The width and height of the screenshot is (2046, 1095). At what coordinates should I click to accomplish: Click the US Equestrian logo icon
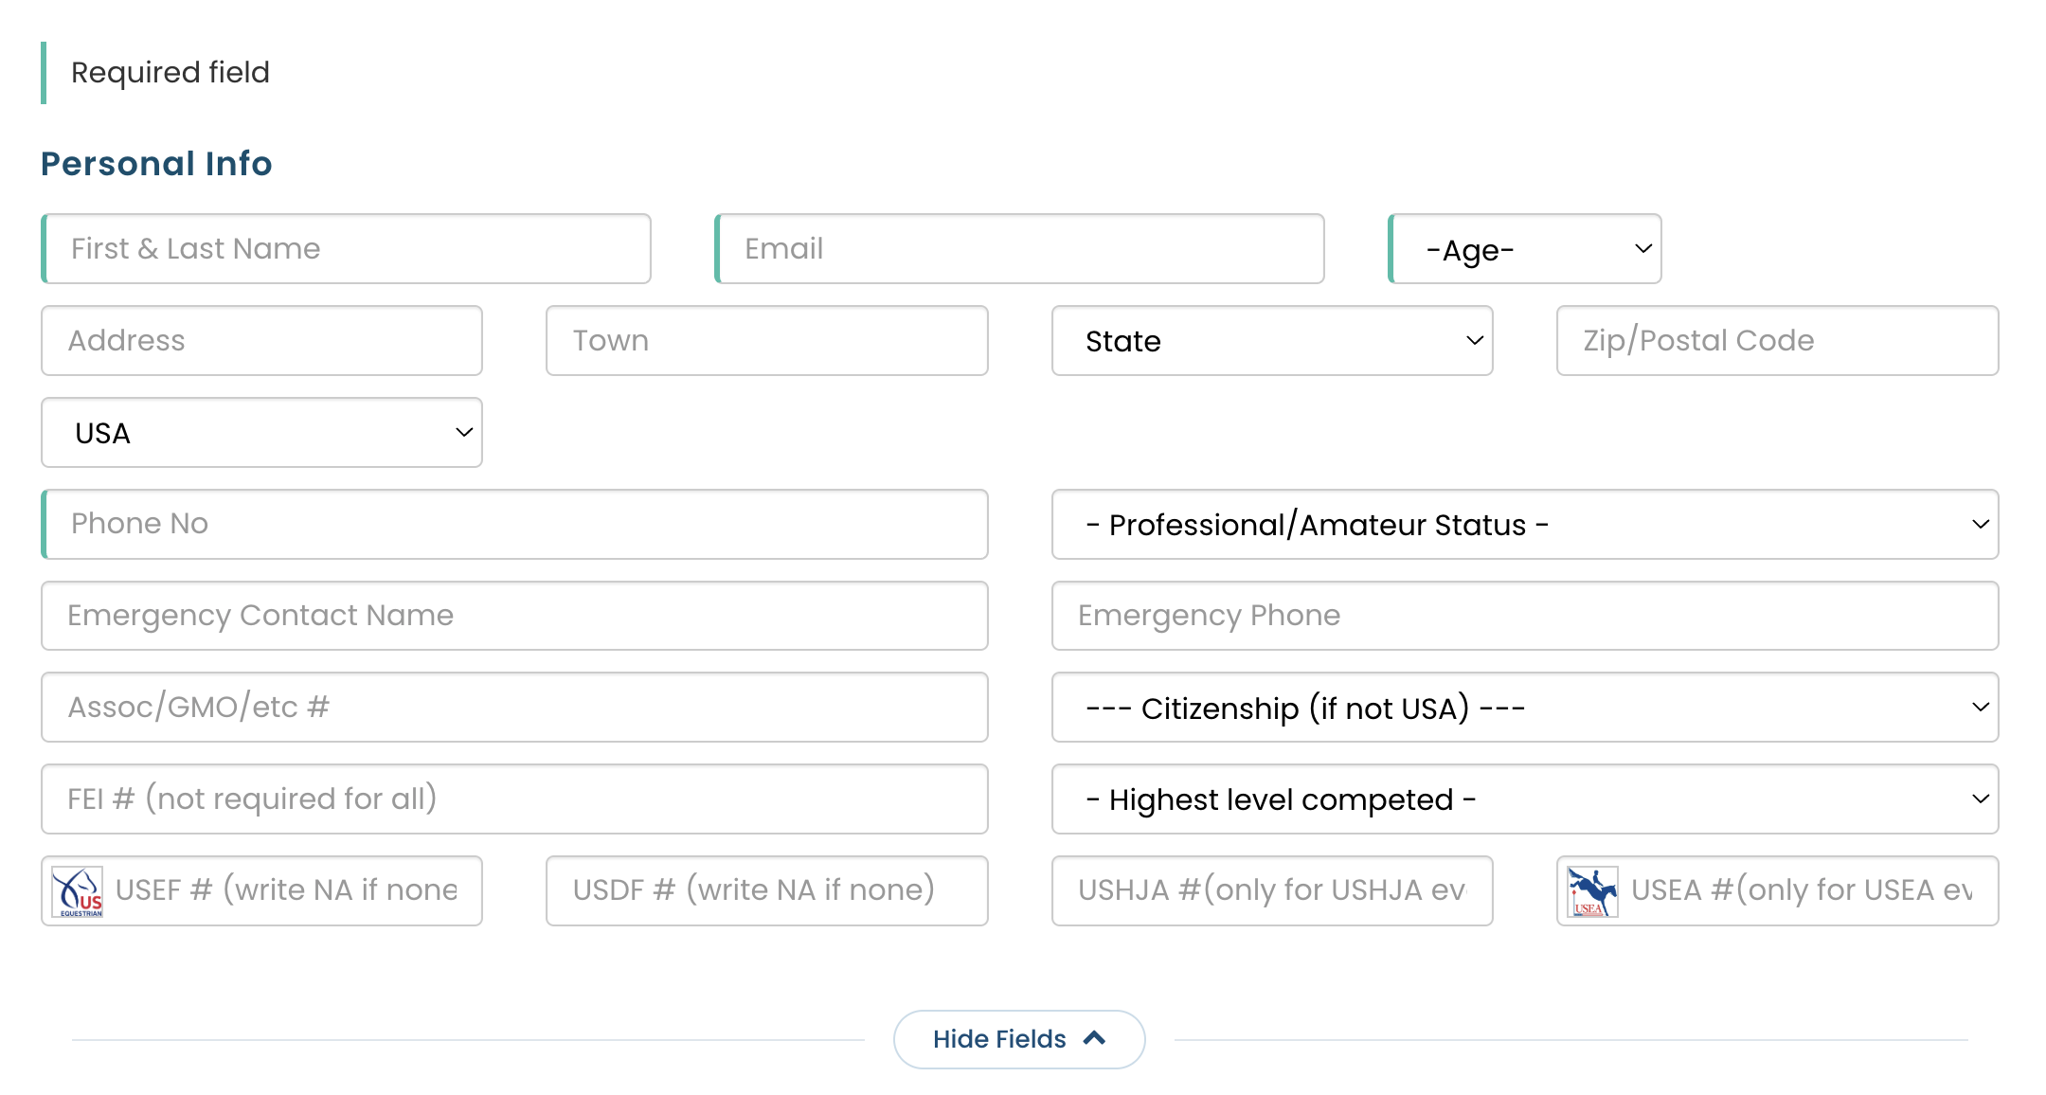click(x=78, y=891)
